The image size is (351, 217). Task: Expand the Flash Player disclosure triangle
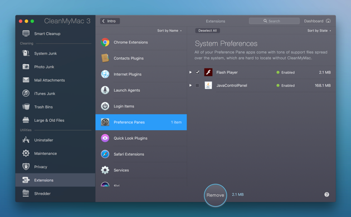click(x=191, y=72)
